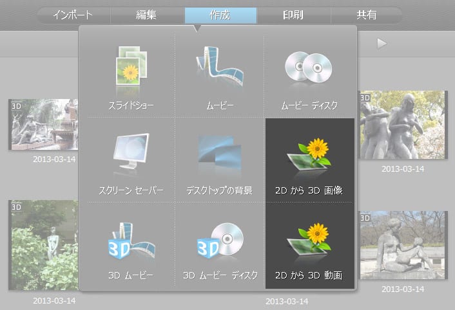
Task: Select the top-right standing statues thumbnail
Action: pos(402,124)
